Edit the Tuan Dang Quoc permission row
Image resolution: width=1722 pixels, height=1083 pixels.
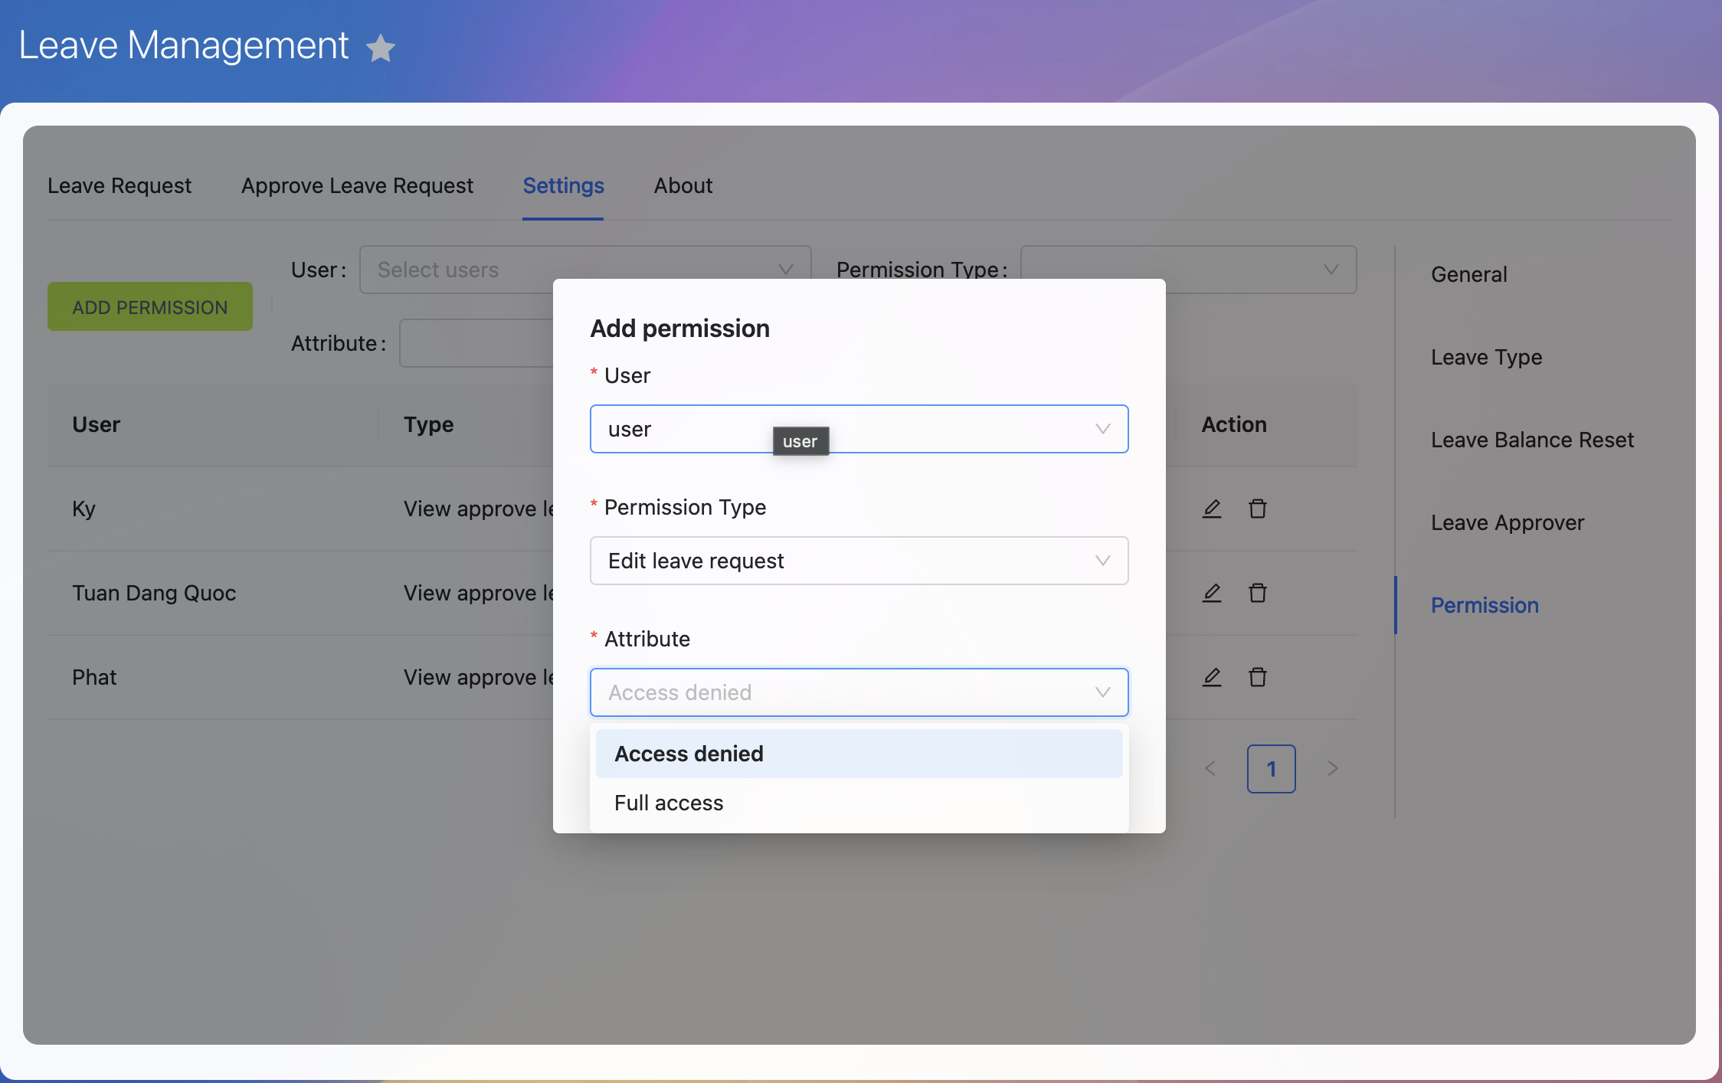[x=1211, y=593]
